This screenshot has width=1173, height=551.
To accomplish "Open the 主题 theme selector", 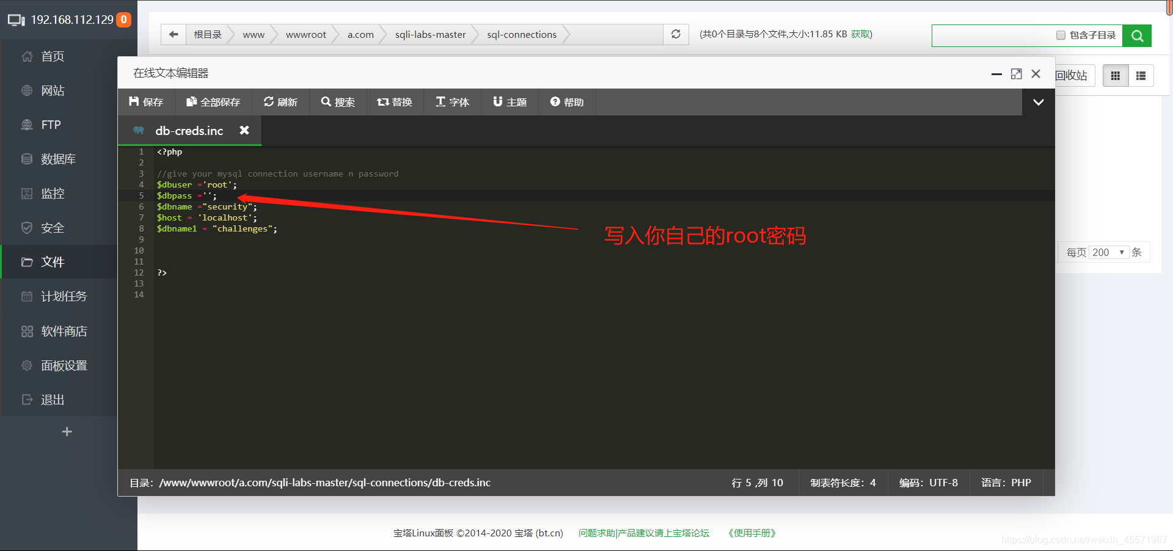I will tap(510, 102).
